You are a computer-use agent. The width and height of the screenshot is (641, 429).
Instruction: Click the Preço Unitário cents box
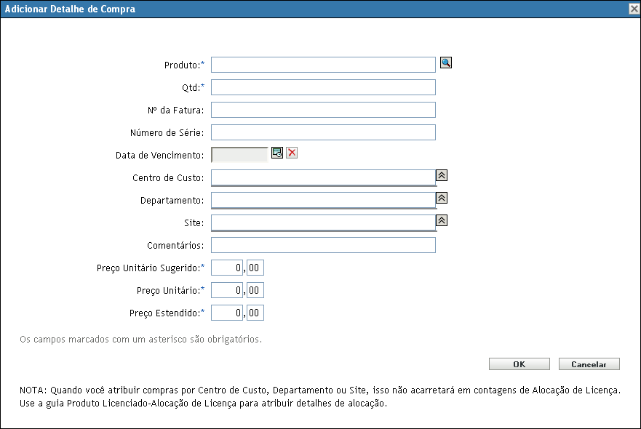pos(255,290)
